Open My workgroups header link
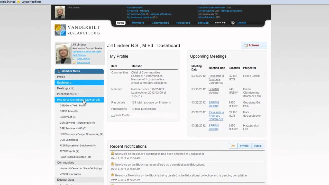Image resolution: width=329 pixels, height=185 pixels. tap(206, 14)
